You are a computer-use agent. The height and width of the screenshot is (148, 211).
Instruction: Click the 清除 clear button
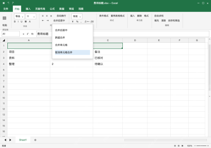[164, 21]
